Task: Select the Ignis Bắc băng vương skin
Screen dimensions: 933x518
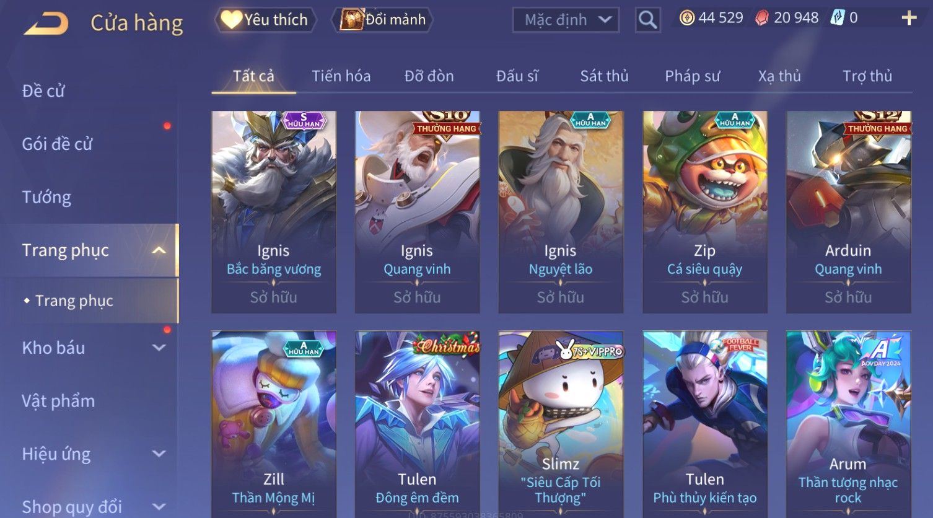Action: (274, 212)
